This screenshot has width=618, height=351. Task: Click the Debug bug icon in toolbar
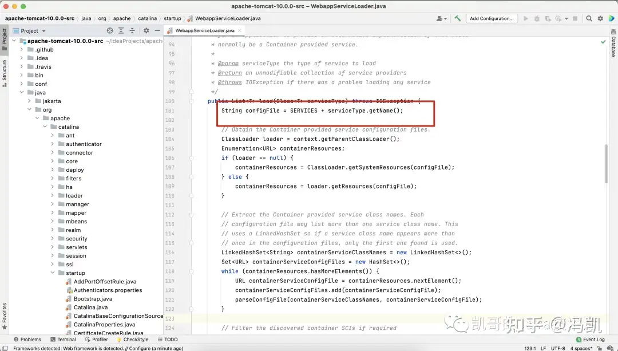pos(536,18)
